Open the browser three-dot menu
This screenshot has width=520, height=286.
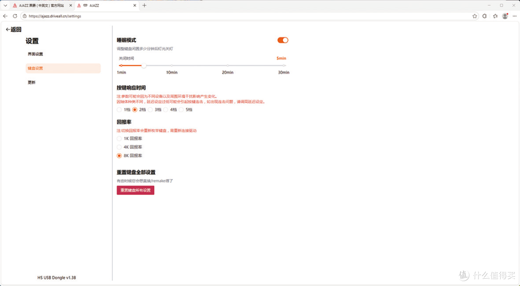pos(515,16)
